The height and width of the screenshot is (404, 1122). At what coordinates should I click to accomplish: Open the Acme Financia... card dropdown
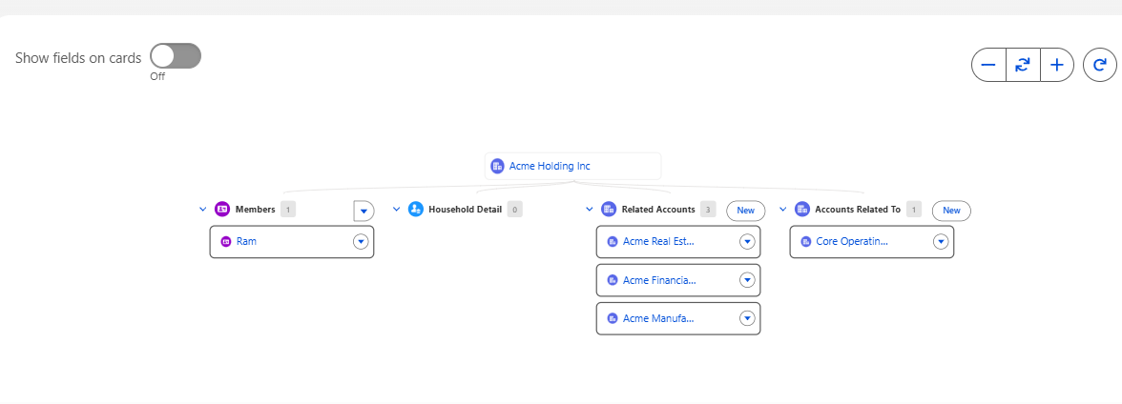[x=747, y=280]
